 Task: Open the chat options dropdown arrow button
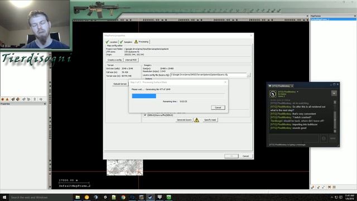point(334,93)
